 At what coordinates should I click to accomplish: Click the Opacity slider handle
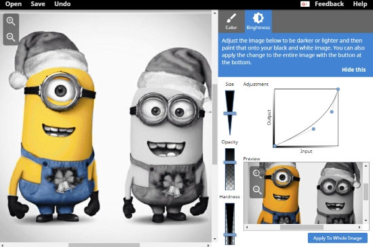(x=230, y=162)
